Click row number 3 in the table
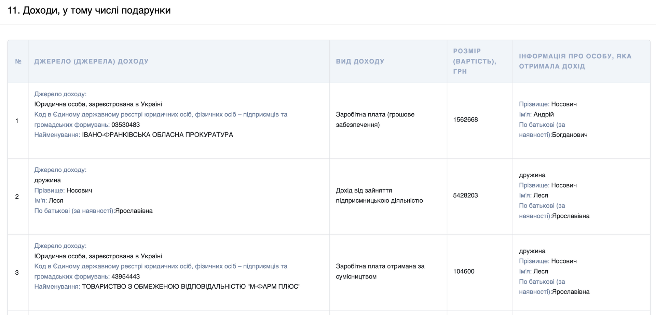This screenshot has height=315, width=656. click(x=17, y=273)
